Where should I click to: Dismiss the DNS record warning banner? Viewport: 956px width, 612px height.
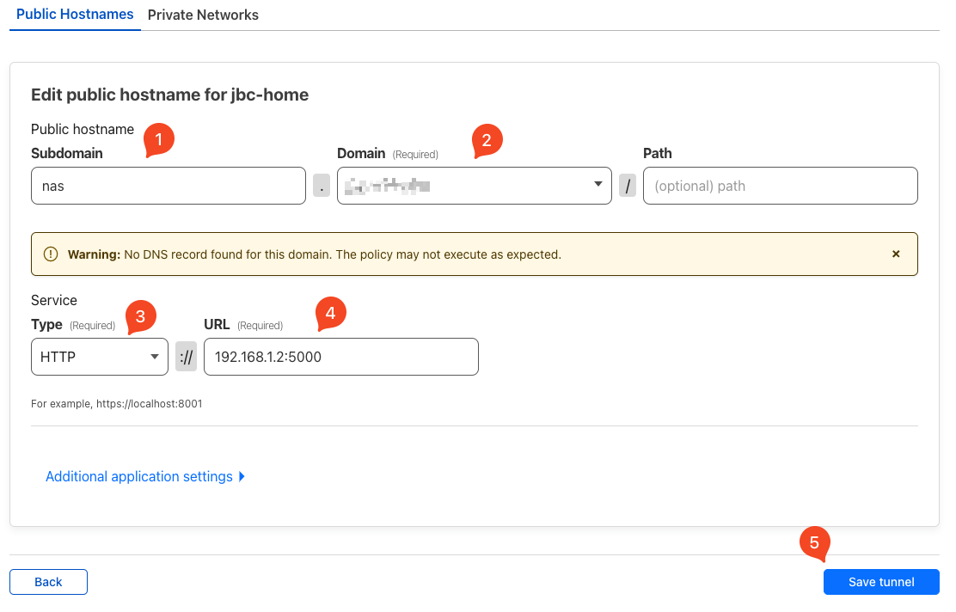(896, 254)
